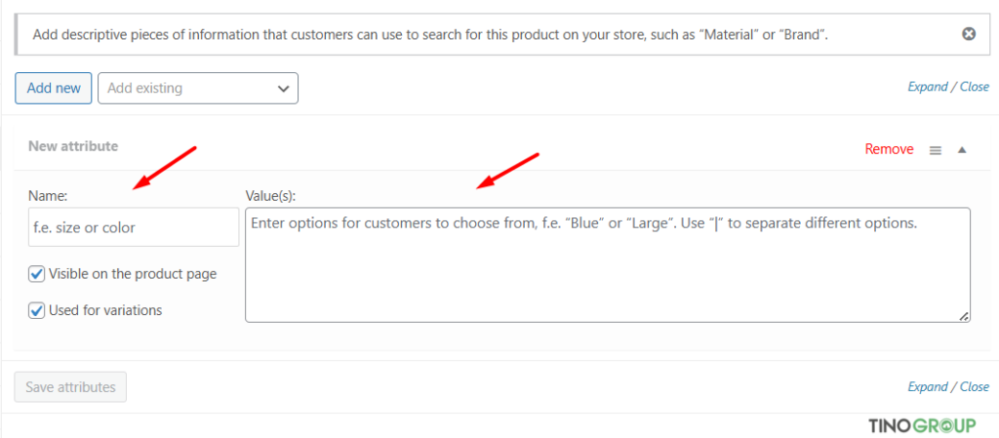Dismiss the attribute info notice

(969, 34)
